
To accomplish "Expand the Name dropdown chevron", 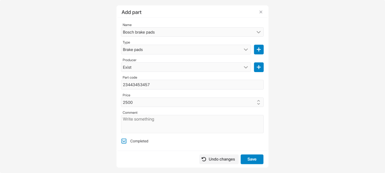I will (259, 32).
